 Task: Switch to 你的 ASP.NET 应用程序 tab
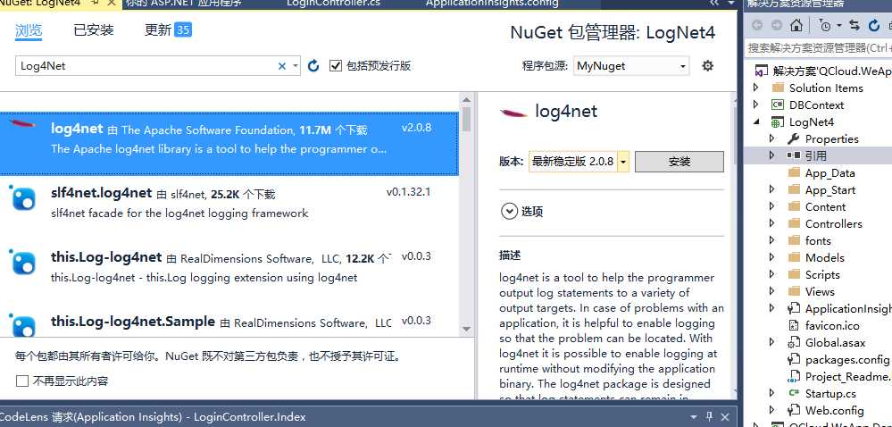pyautogui.click(x=183, y=3)
